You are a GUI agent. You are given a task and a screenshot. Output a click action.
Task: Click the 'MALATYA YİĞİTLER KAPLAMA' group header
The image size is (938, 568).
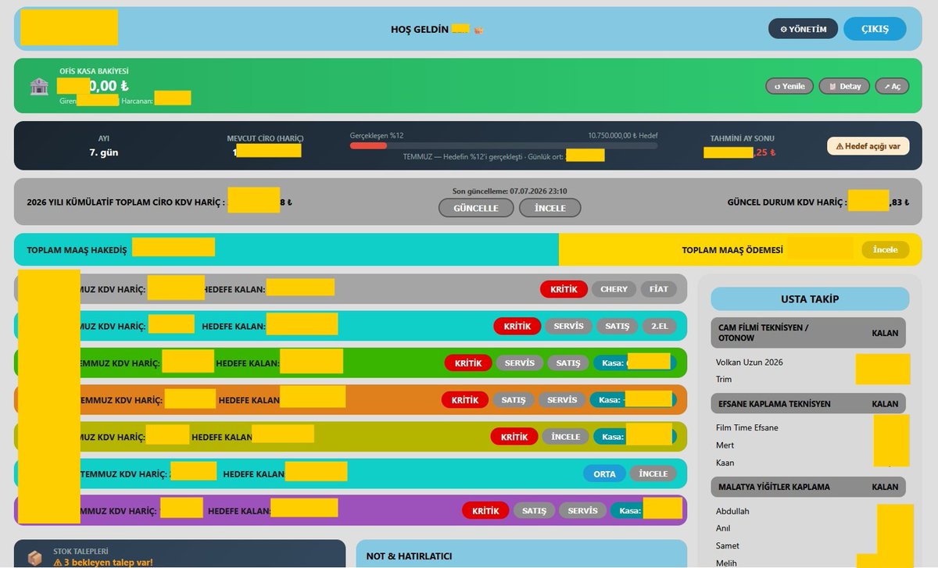tap(808, 487)
